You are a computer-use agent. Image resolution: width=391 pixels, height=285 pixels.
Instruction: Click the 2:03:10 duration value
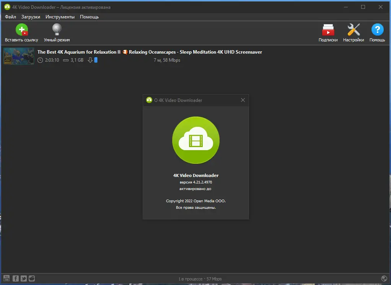[52, 60]
